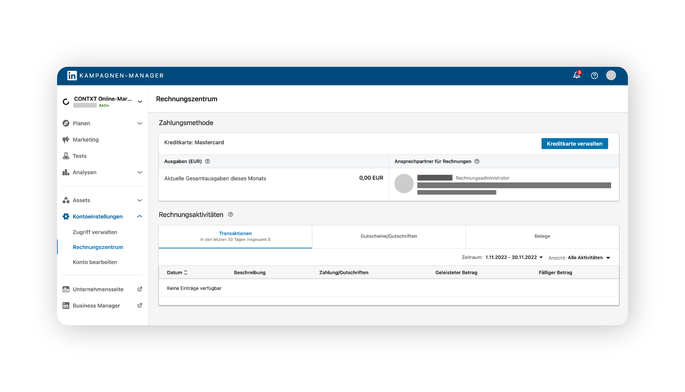Open Konto bearbeiten in sidebar
This screenshot has width=685, height=392.
pos(95,262)
